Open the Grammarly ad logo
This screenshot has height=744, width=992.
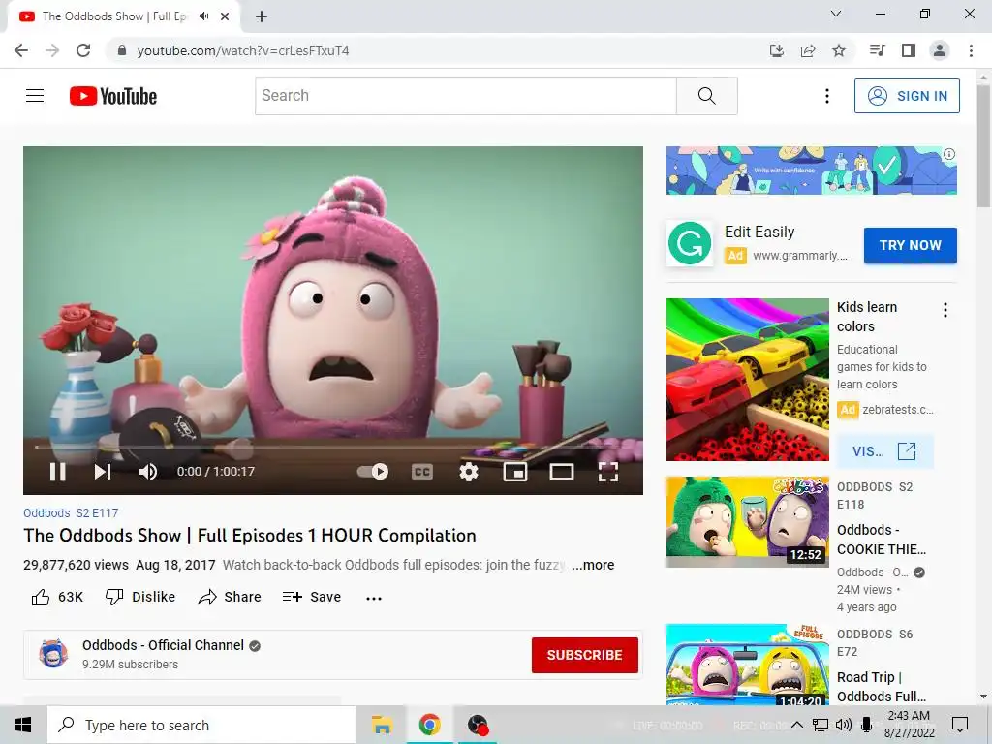point(690,243)
